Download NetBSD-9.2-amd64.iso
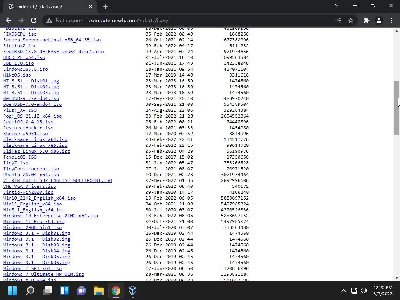The width and height of the screenshot is (400, 300). (x=31, y=98)
